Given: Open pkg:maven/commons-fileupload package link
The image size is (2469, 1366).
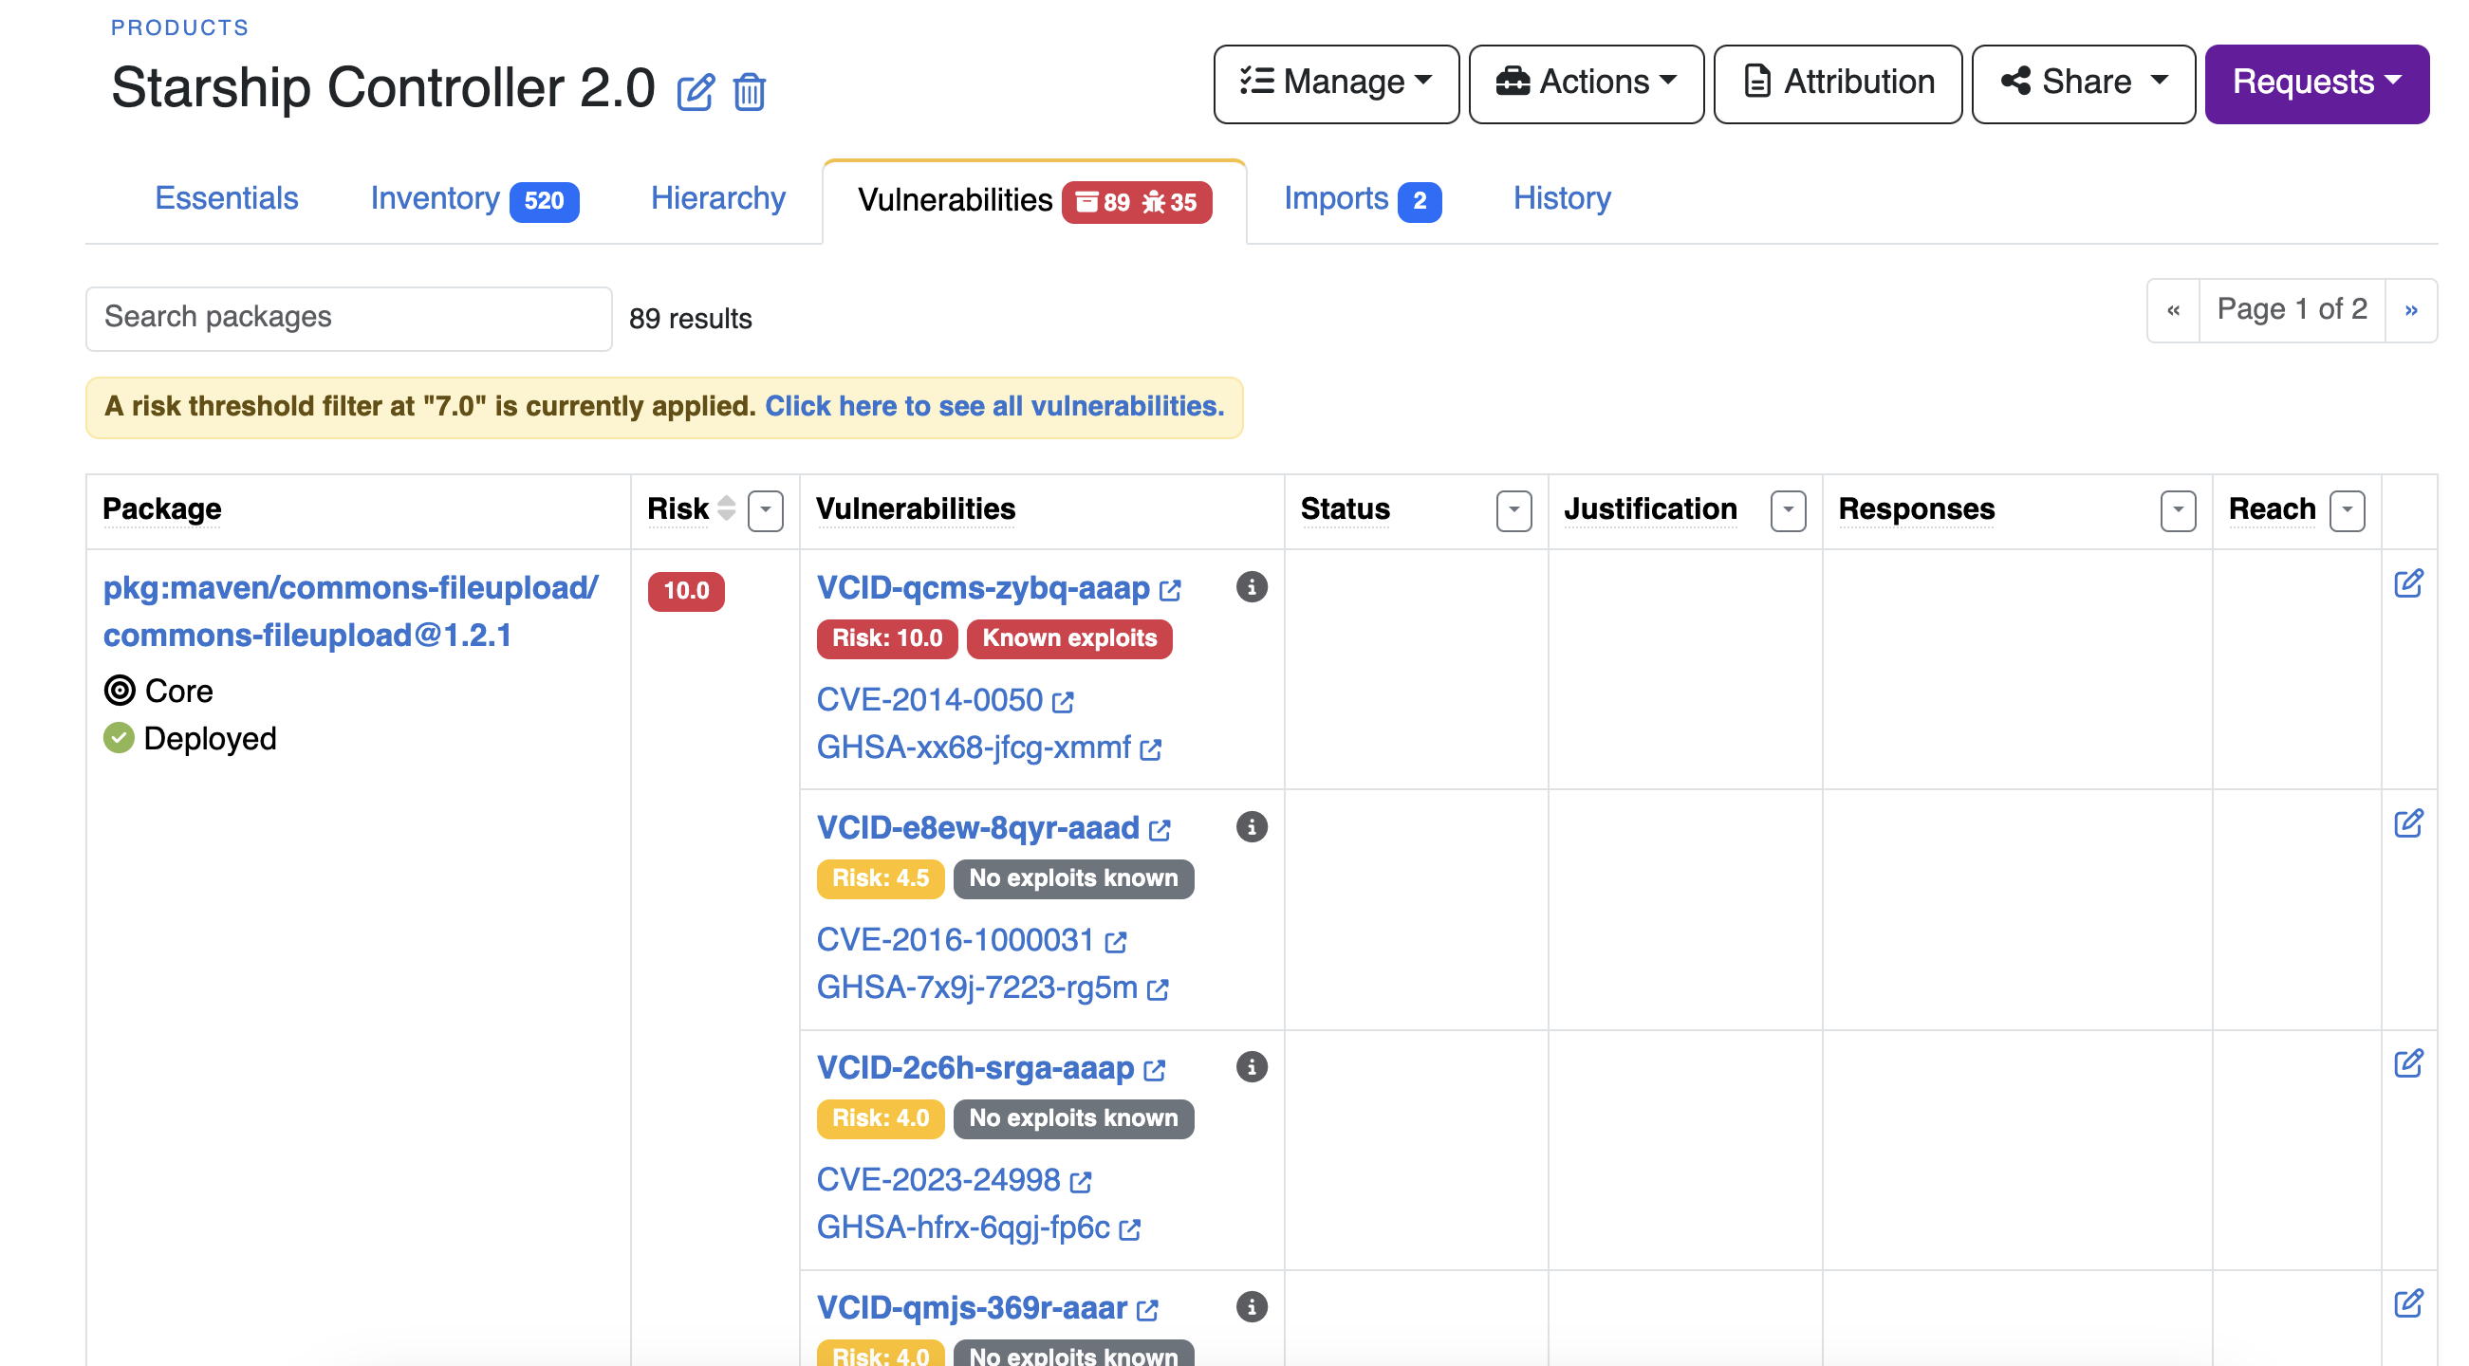Looking at the screenshot, I should [x=350, y=610].
